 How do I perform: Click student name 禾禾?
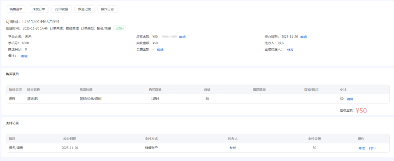click(28, 37)
